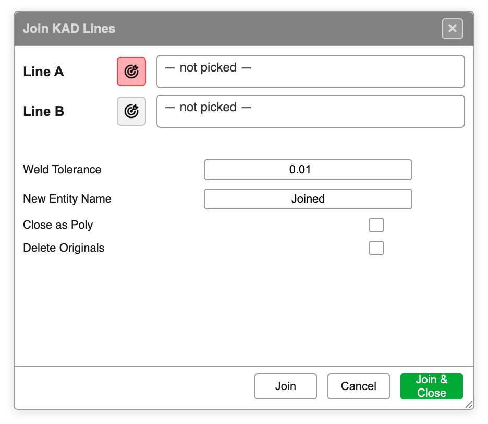Select the Delete Originals label text
Screen dimensions: 488x424
pos(64,248)
